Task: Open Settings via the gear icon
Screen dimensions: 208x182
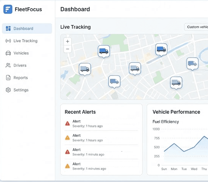Action: click(x=8, y=90)
